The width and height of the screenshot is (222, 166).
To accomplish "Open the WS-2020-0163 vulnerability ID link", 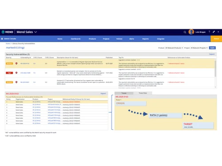I will click(x=25, y=63).
